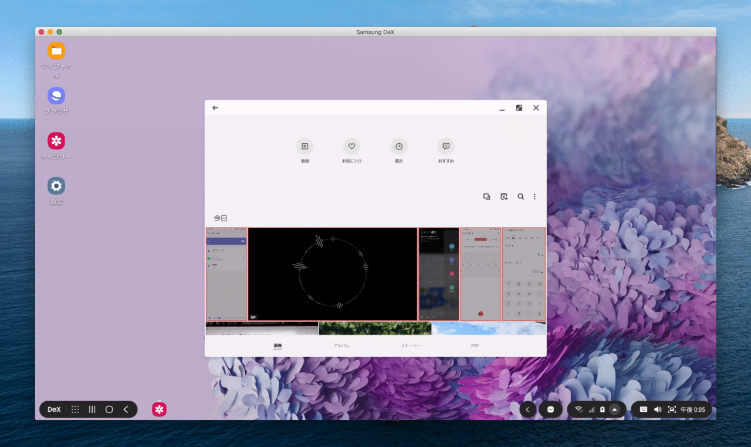Click the screenshot capture icon in taskbar
The image size is (751, 447).
coord(672,409)
